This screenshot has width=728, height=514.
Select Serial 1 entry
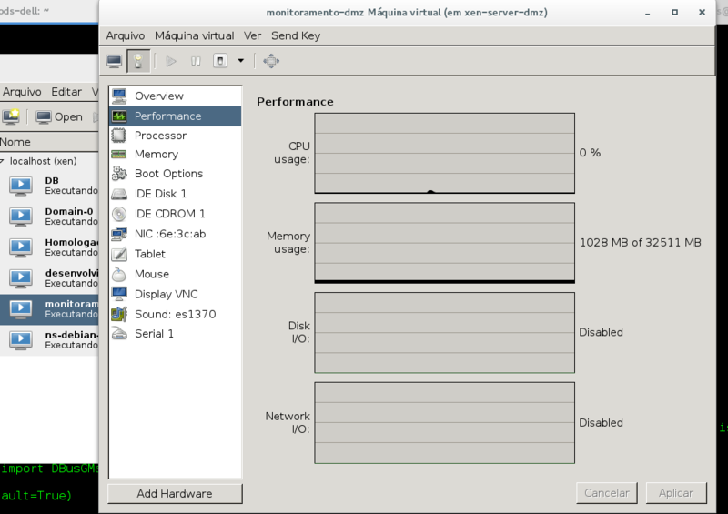(x=175, y=334)
